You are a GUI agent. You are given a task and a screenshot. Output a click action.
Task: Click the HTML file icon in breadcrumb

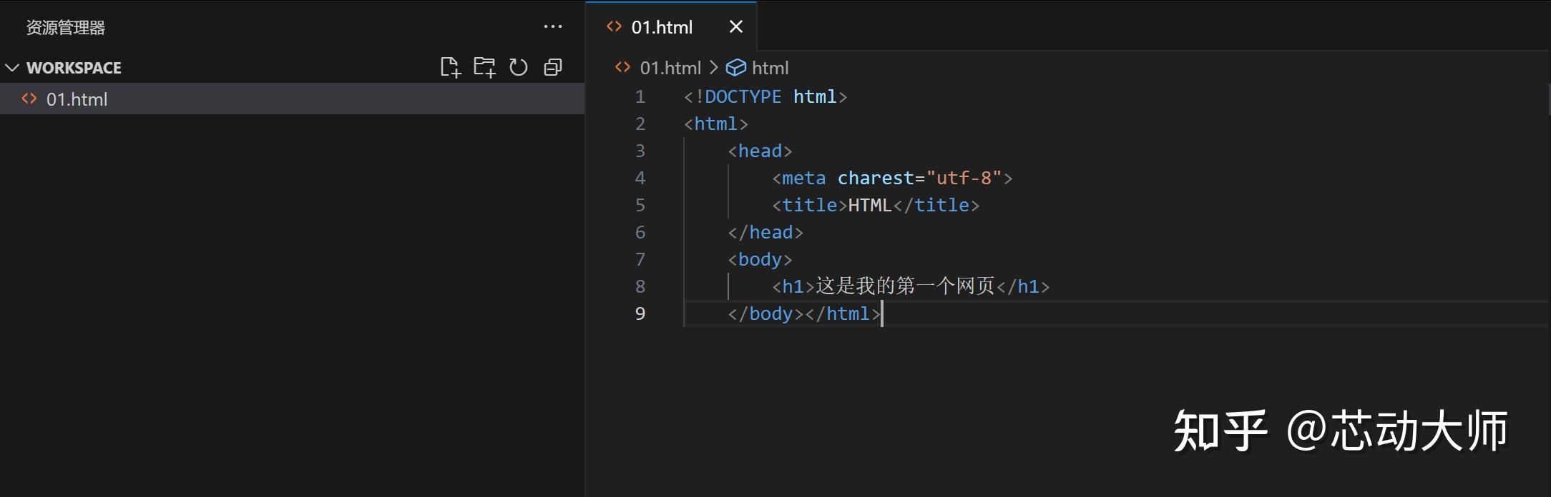pos(623,67)
